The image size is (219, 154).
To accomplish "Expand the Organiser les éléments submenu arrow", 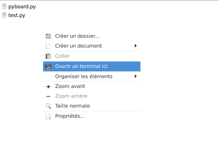I will tap(136, 76).
